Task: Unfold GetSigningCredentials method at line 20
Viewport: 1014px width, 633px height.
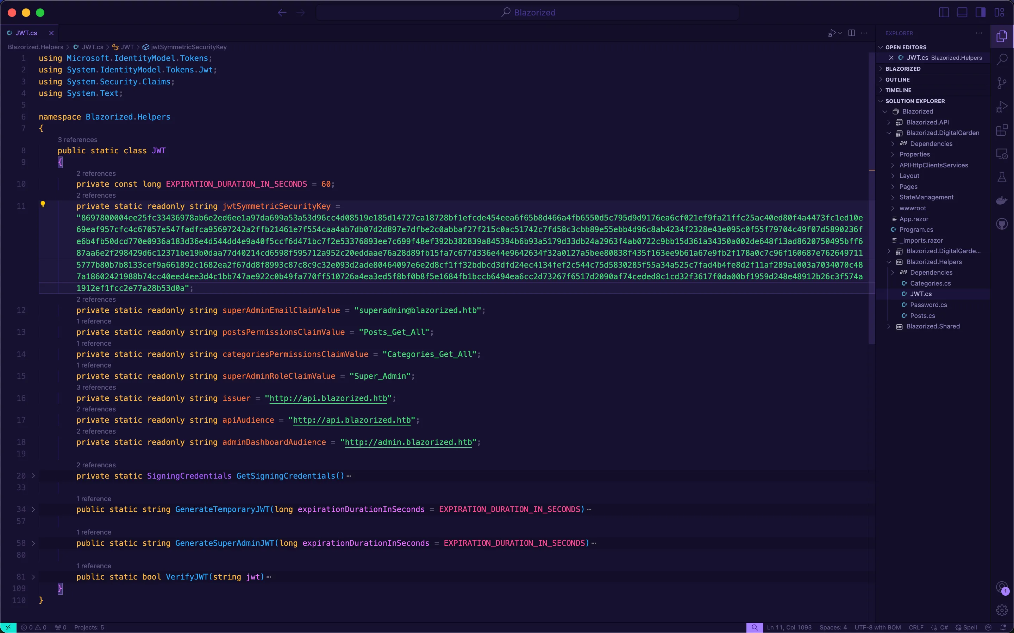Action: pos(33,476)
